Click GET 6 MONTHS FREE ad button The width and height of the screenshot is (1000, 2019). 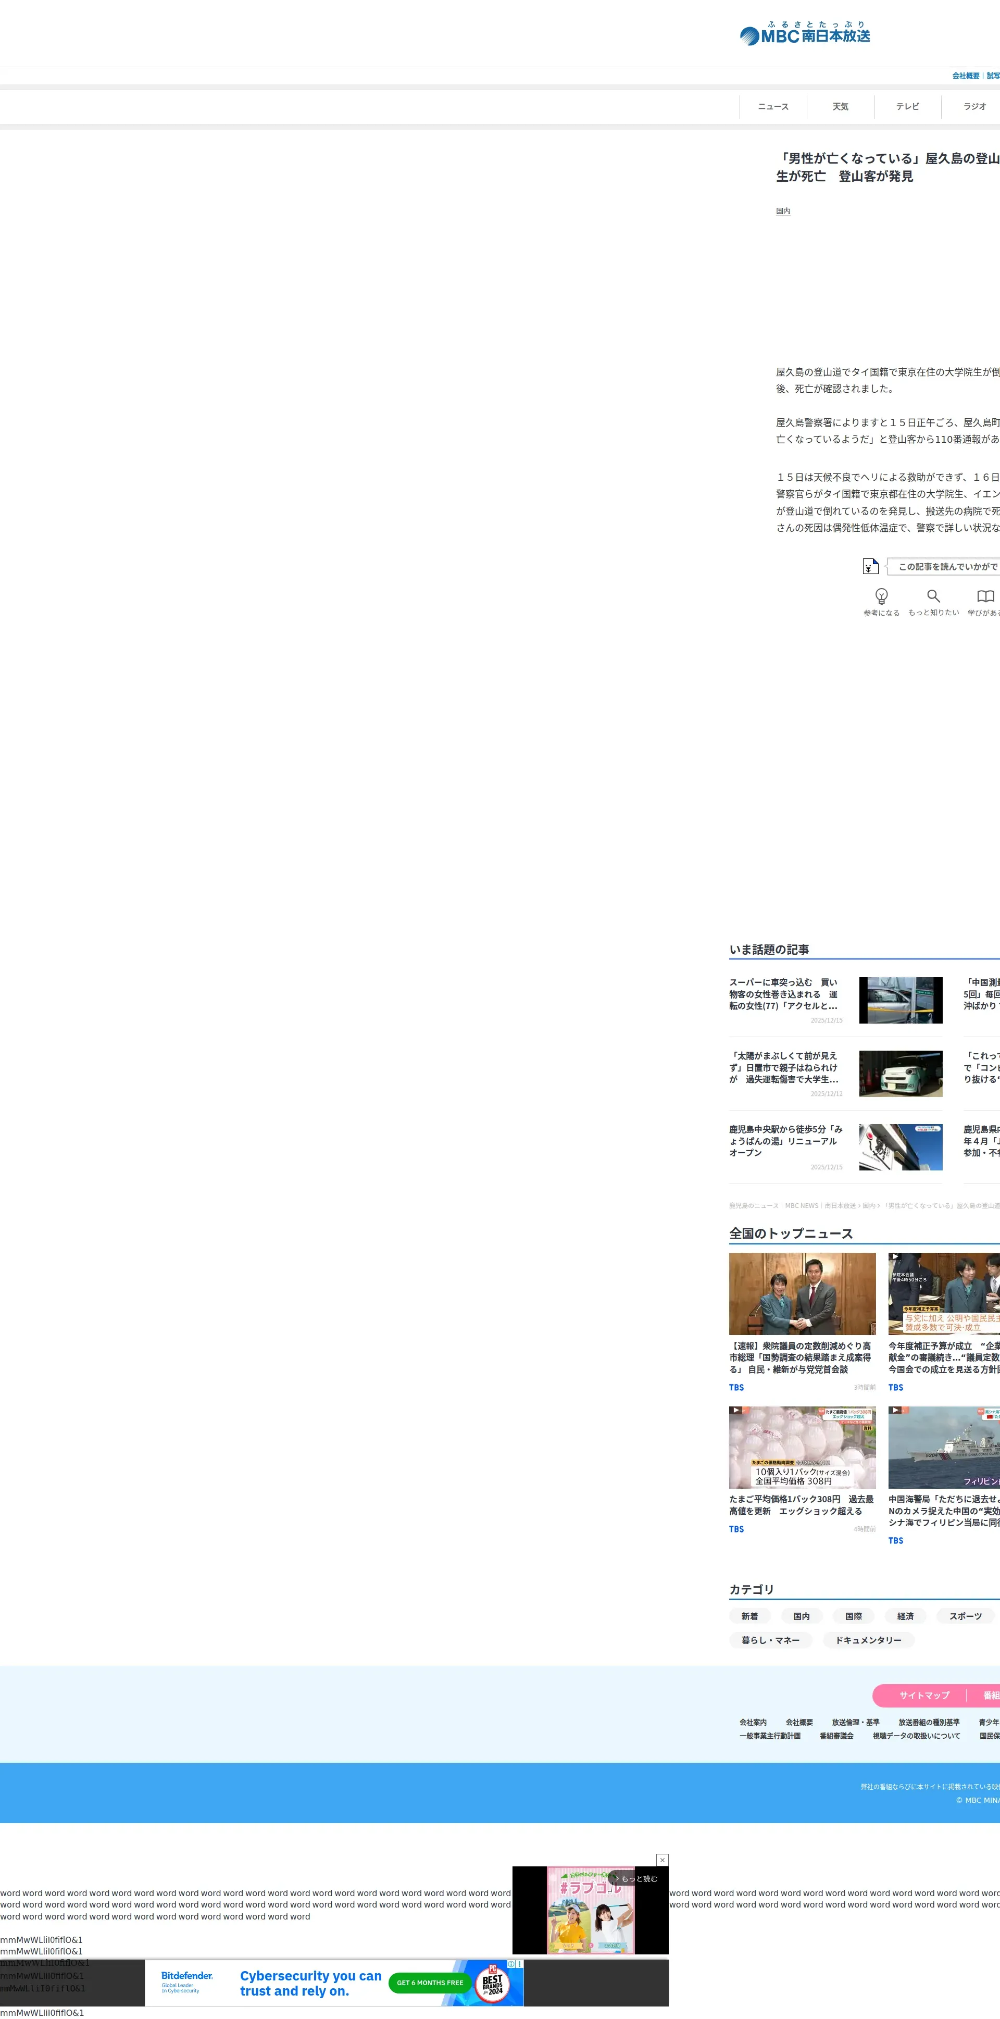(430, 1983)
